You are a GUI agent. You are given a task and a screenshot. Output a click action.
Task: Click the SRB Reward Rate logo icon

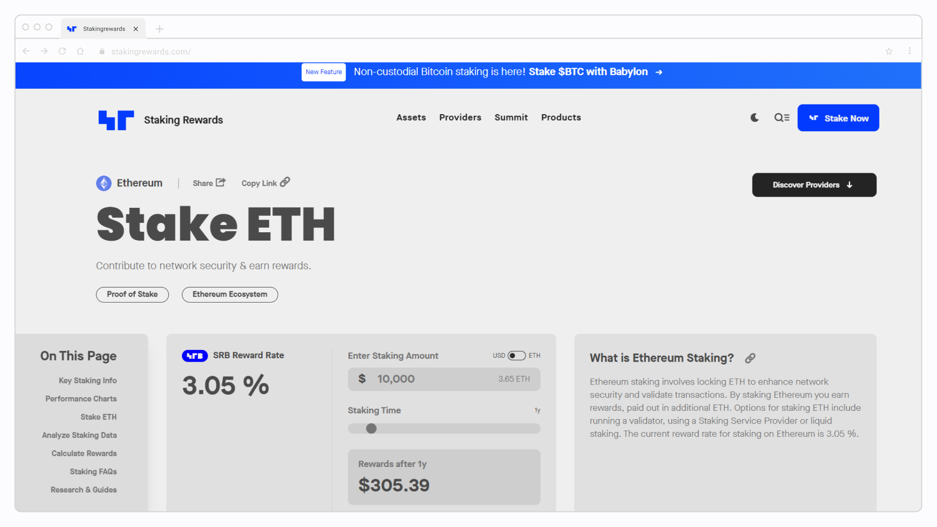(193, 355)
